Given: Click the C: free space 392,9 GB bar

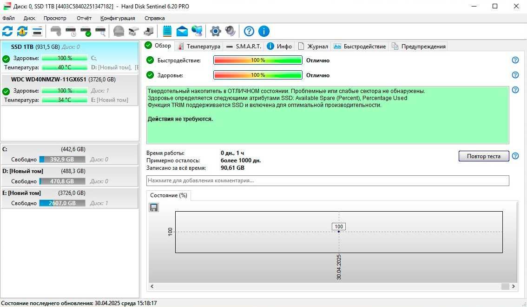Looking at the screenshot, I should (62, 160).
